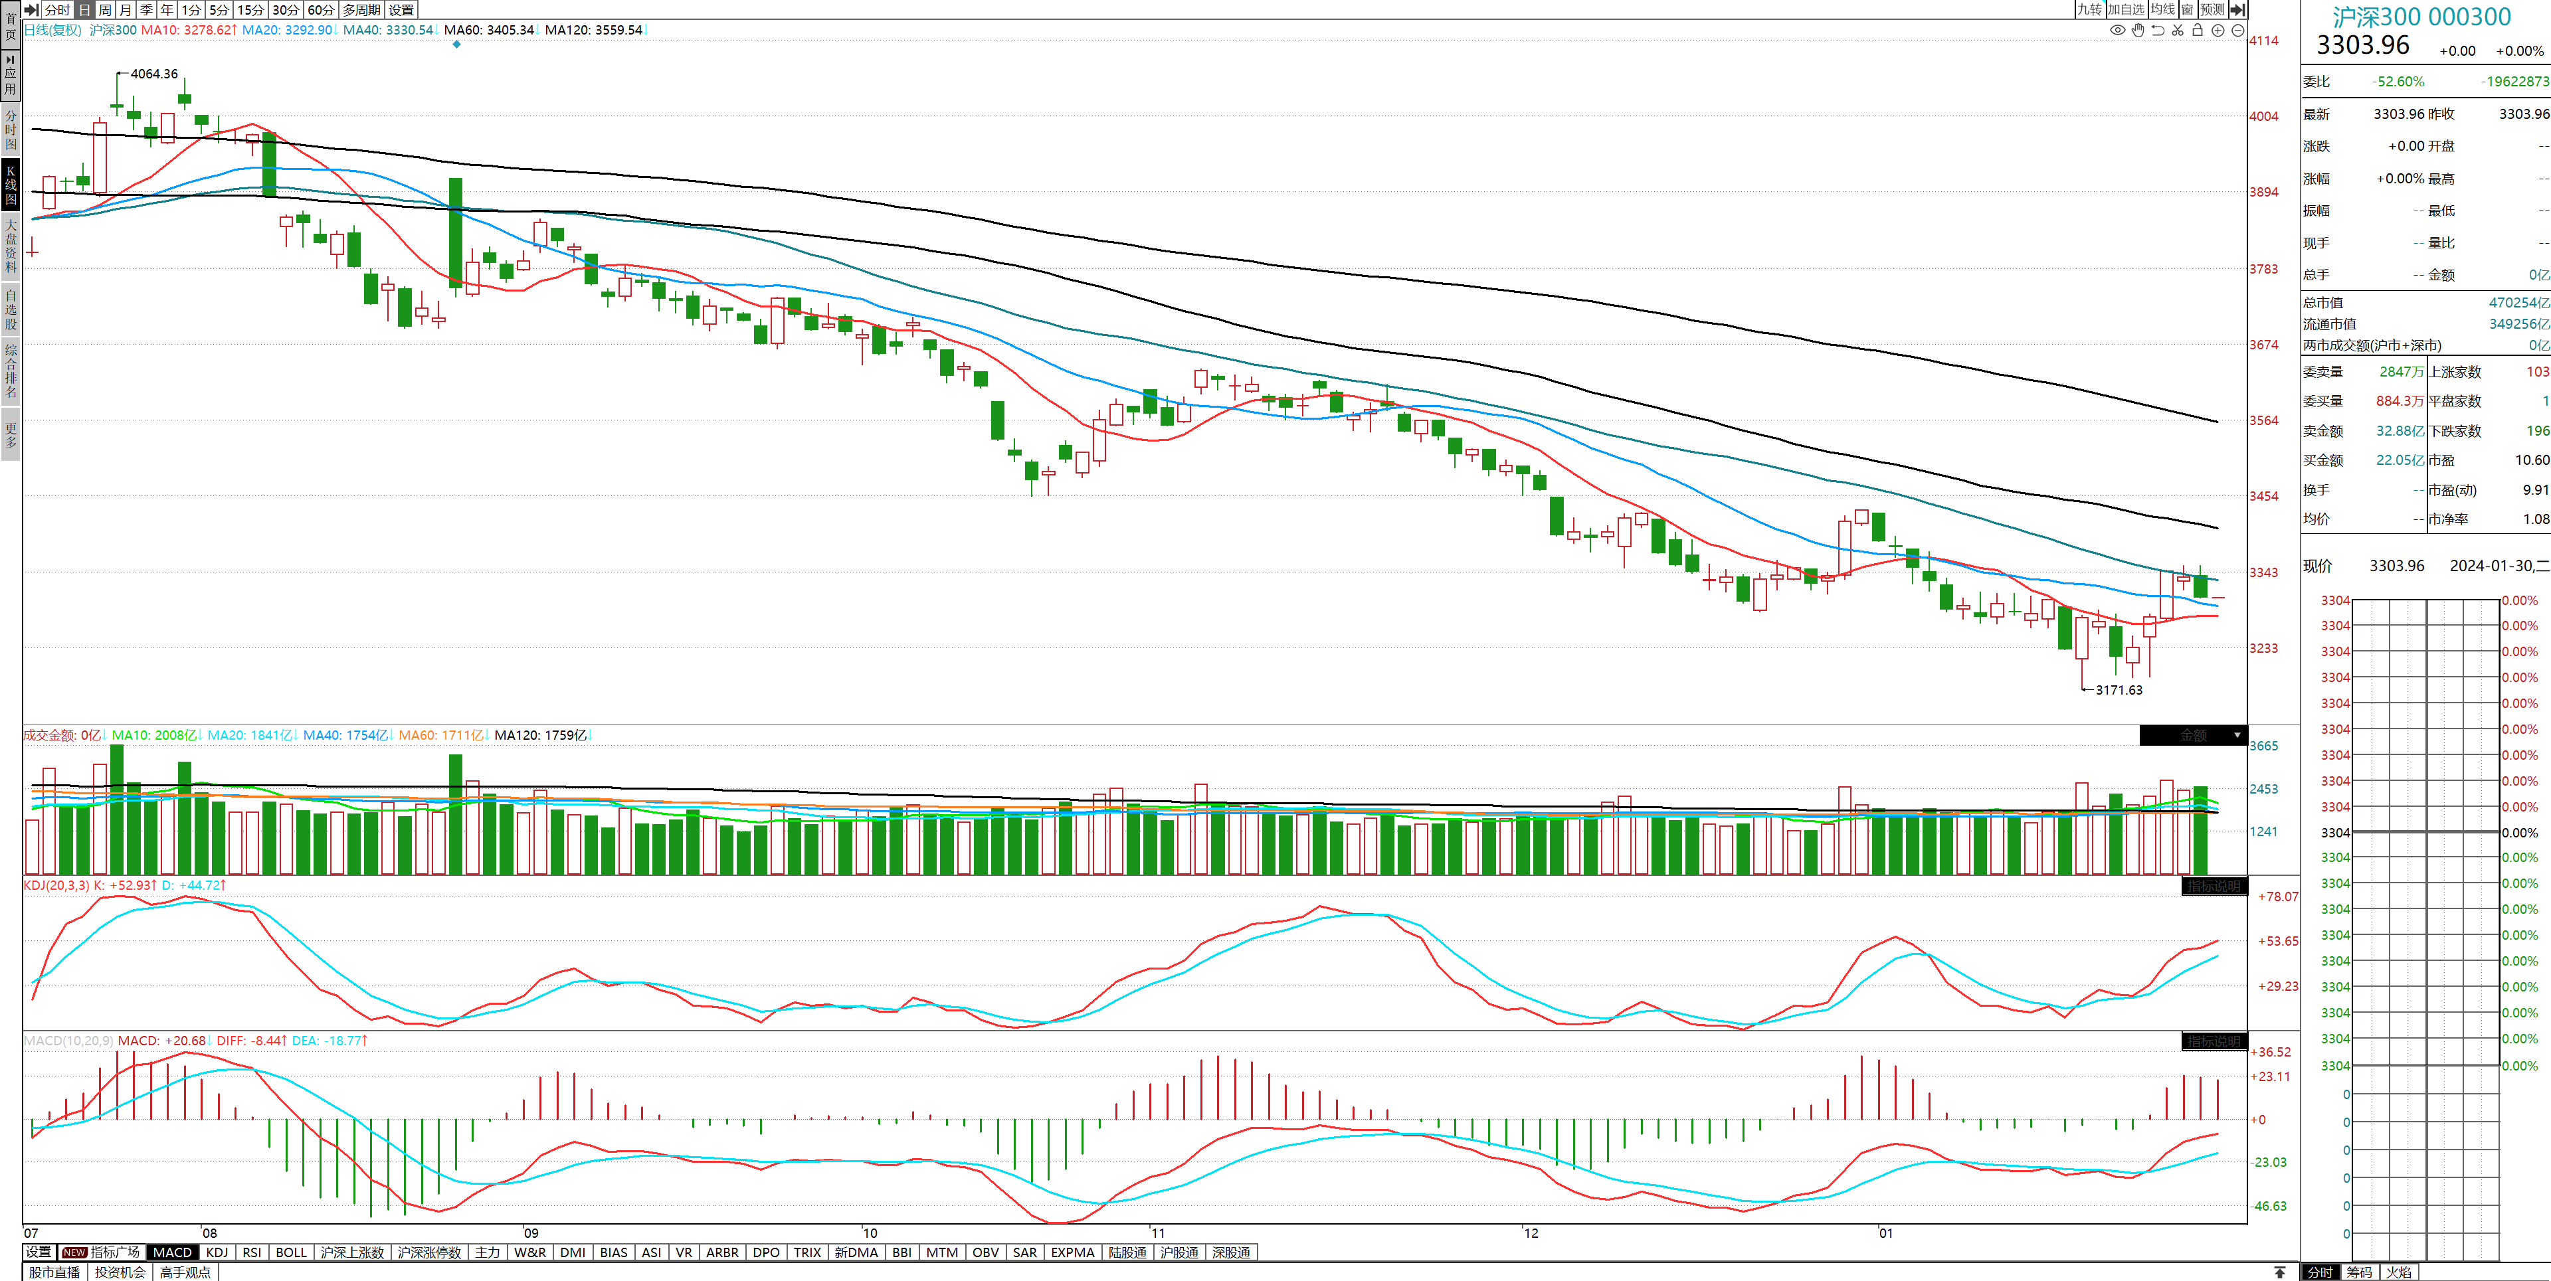Click the bottom upward arrow icon
The height and width of the screenshot is (1281, 2551).
(2280, 1272)
